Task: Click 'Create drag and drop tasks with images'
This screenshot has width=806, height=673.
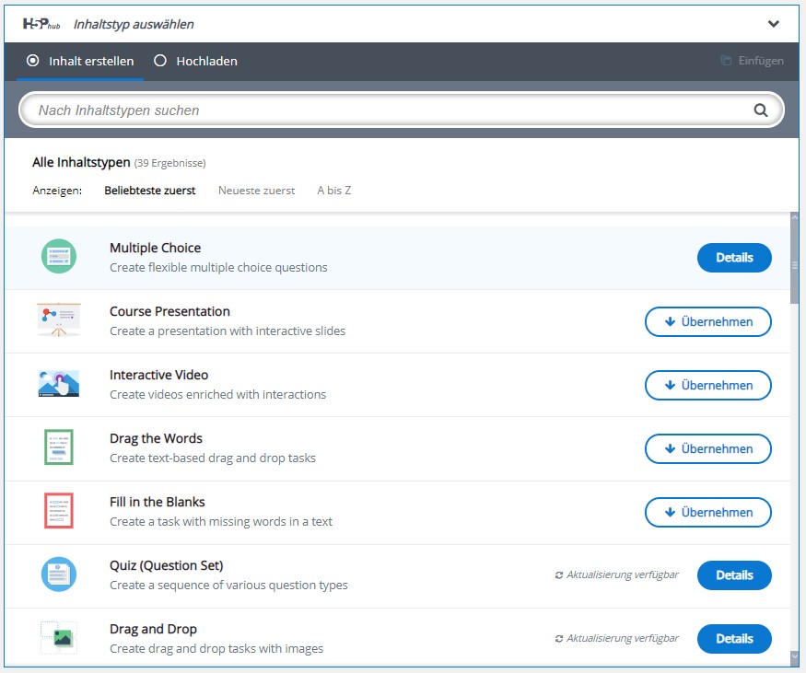Action: 216,649
